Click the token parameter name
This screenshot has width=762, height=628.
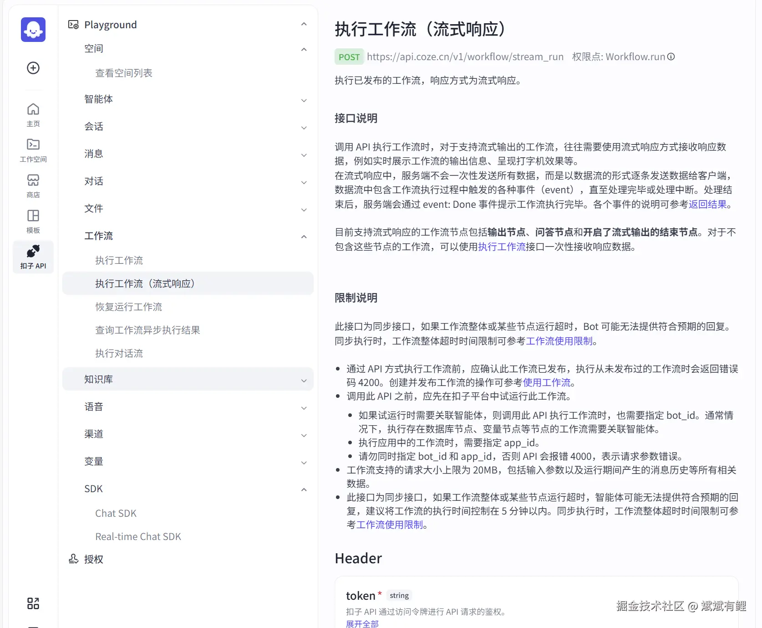pyautogui.click(x=361, y=596)
